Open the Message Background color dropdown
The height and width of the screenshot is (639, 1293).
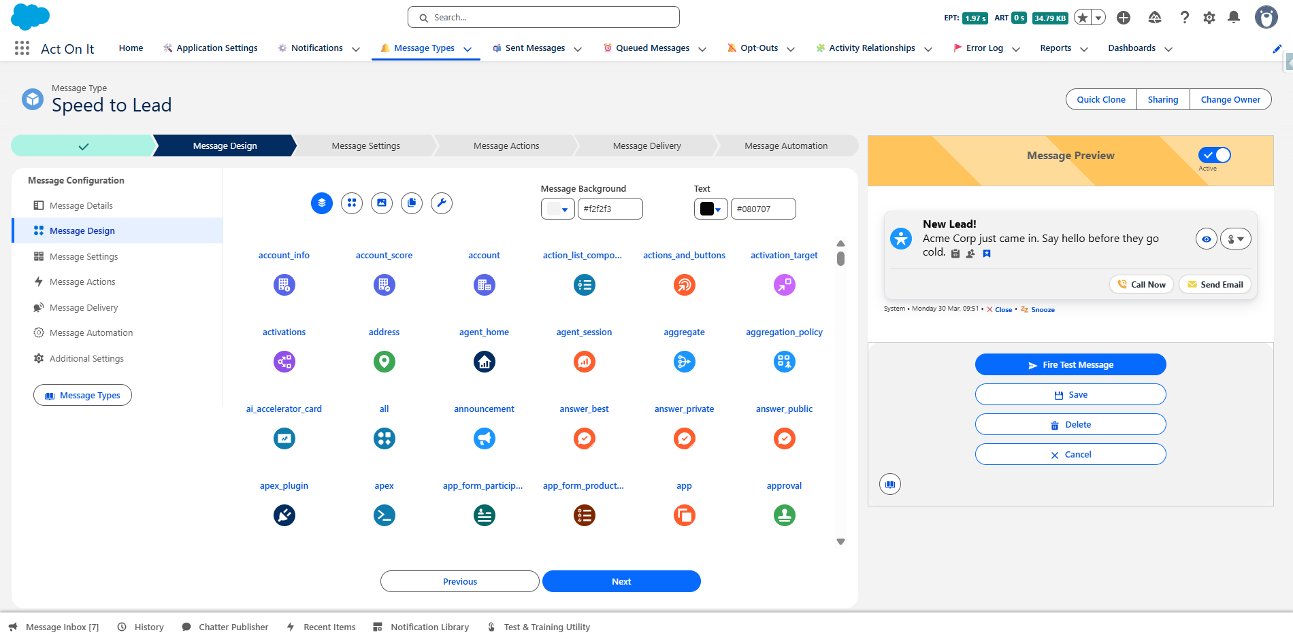coord(558,209)
